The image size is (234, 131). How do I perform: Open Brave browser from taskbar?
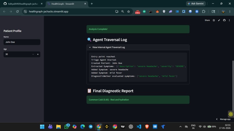(147, 127)
